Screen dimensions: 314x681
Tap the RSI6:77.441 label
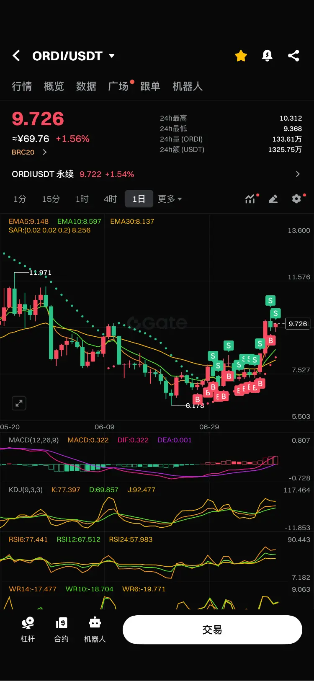point(28,539)
